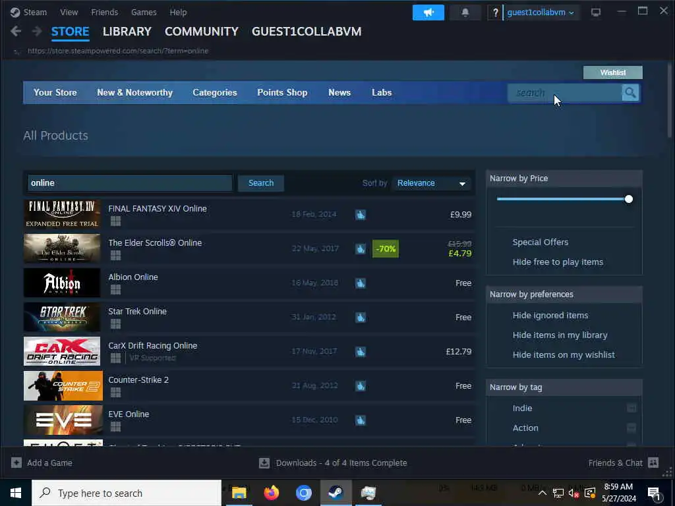Screen dimensions: 675x506
Task: Click the Windows taskbar search box
Action: [x=127, y=493]
